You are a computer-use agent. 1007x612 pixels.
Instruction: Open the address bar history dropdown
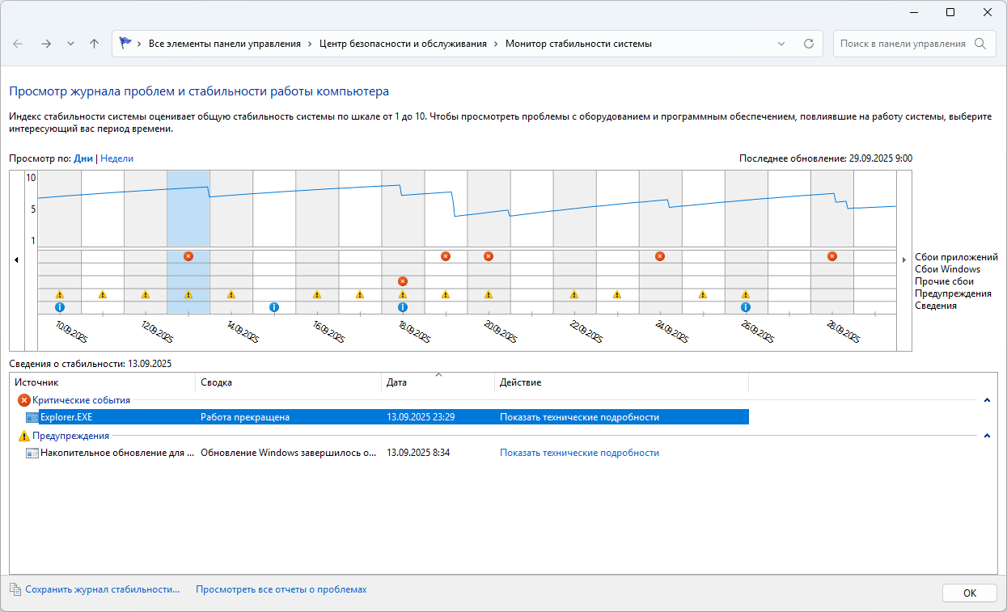click(x=781, y=44)
